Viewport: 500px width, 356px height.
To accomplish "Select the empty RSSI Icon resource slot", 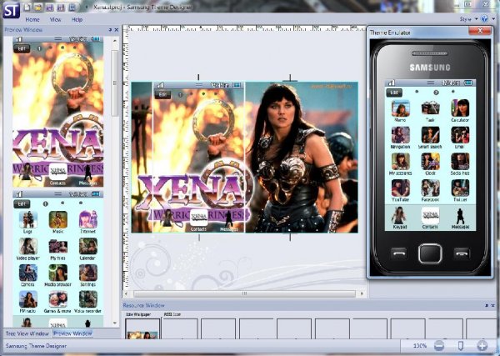I will click(x=180, y=328).
